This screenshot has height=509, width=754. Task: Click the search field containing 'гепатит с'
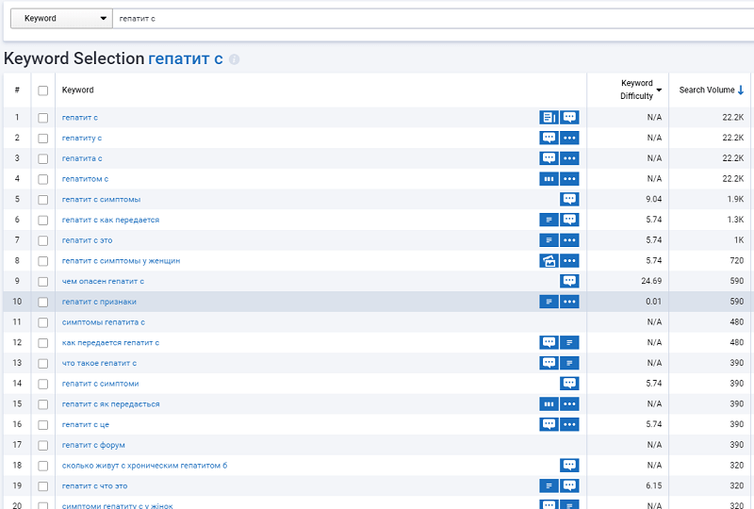[424, 19]
